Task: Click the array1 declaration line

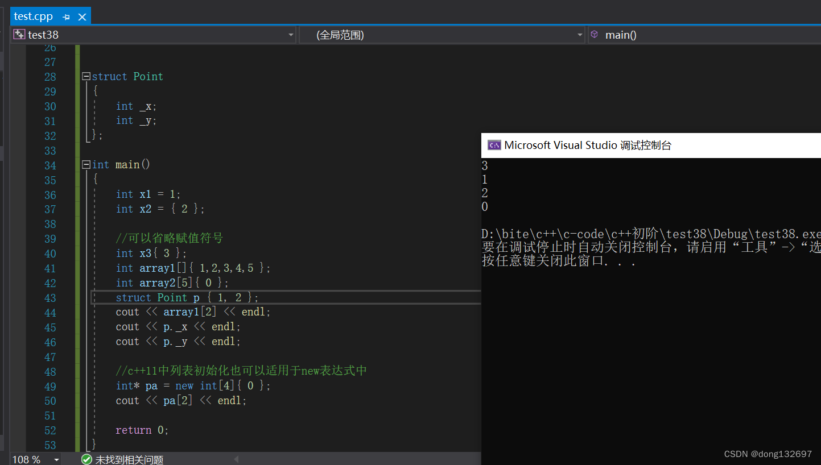Action: [x=193, y=268]
